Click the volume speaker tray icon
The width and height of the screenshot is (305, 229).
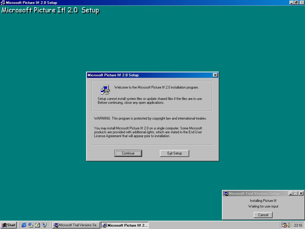click(288, 225)
